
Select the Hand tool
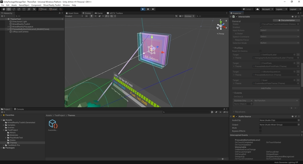tap(4, 9)
